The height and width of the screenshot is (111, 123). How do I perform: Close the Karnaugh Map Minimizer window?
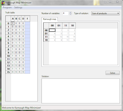(x=117, y=2)
